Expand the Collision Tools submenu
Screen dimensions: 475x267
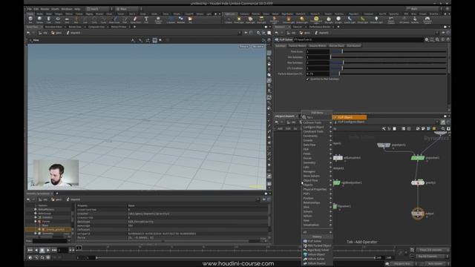[317, 122]
